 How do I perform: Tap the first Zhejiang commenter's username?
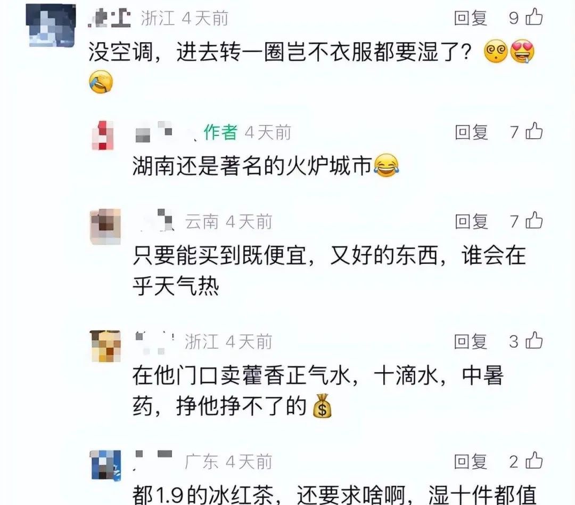(109, 18)
